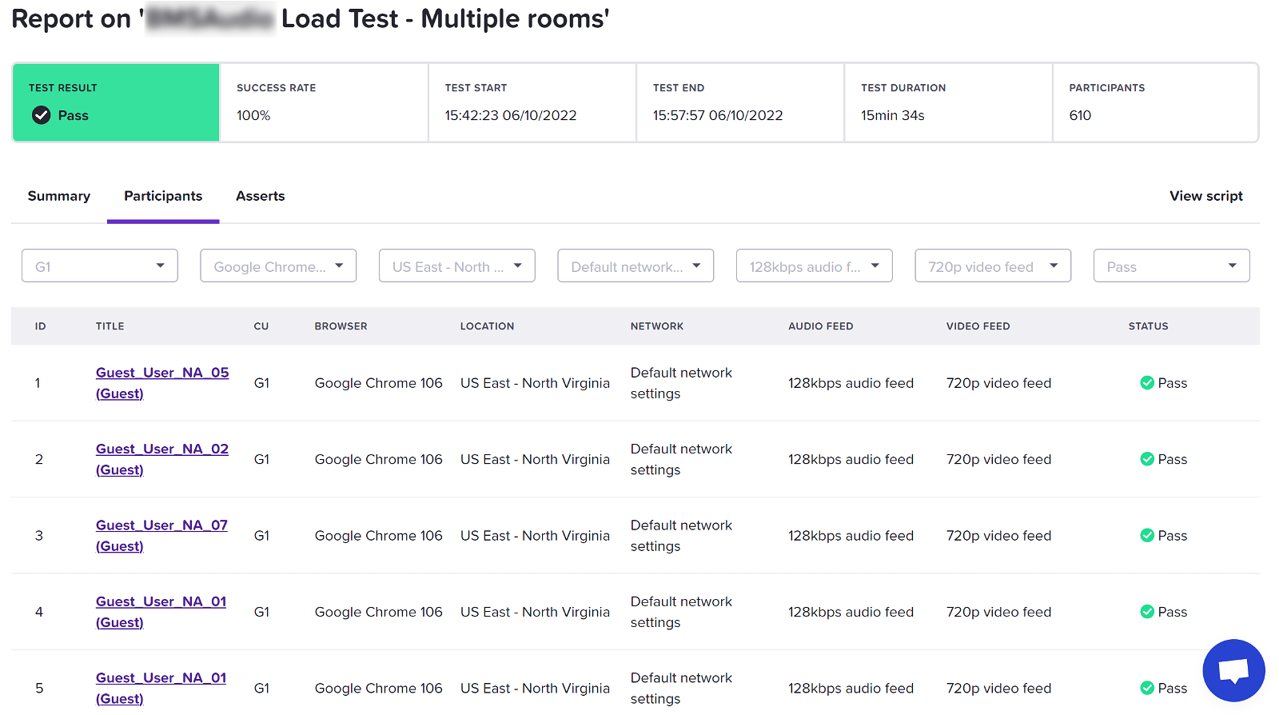Click green pass check icon for row 1
This screenshot has width=1279, height=715.
click(1146, 383)
